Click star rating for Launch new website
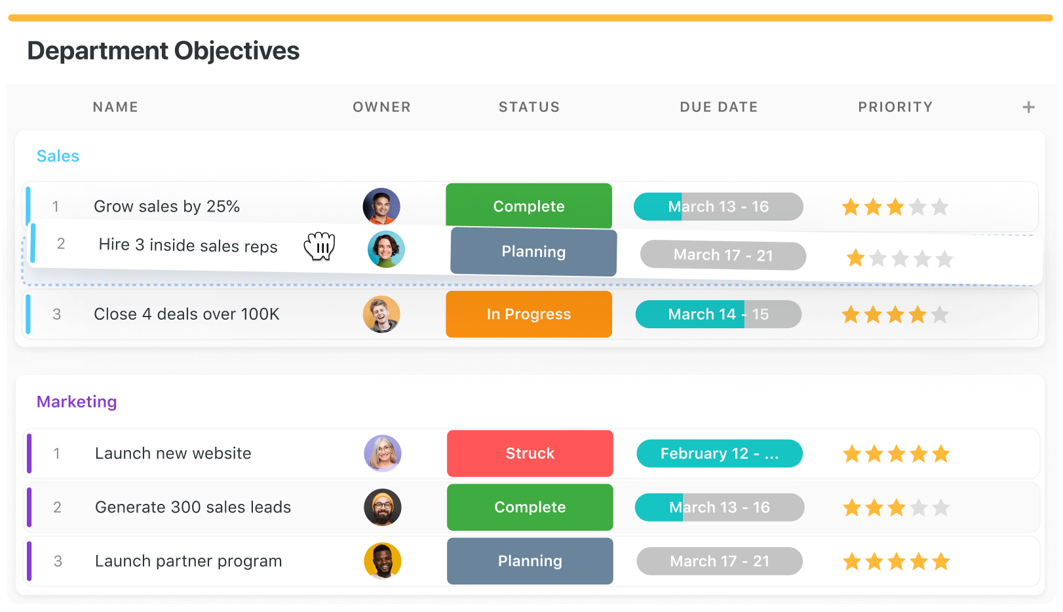This screenshot has width=1063, height=612. 896,453
